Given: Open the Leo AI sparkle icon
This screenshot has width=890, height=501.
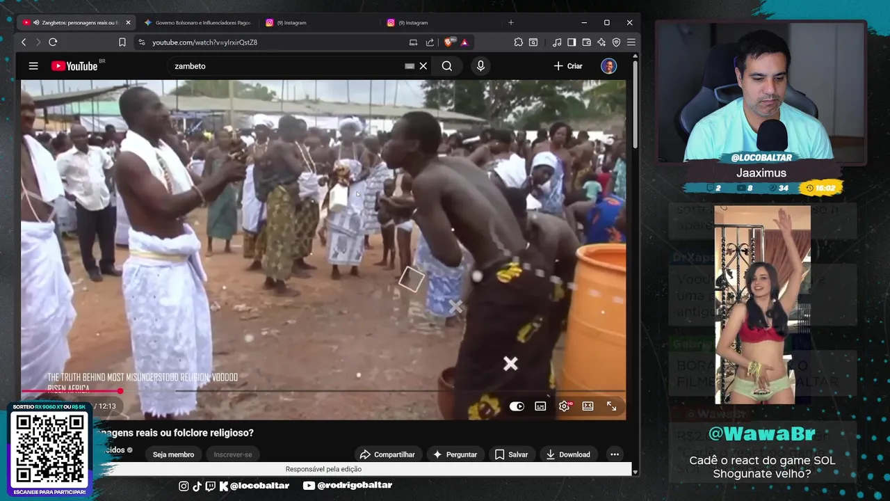Looking at the screenshot, I should (601, 42).
